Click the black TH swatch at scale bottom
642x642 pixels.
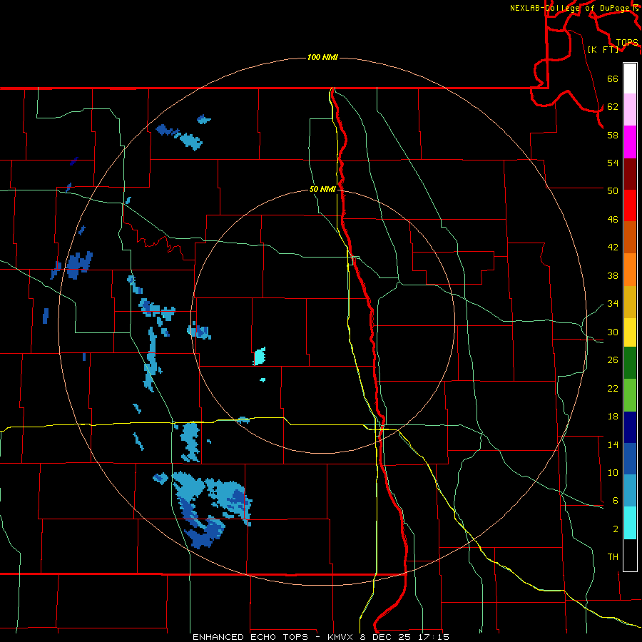(630, 555)
